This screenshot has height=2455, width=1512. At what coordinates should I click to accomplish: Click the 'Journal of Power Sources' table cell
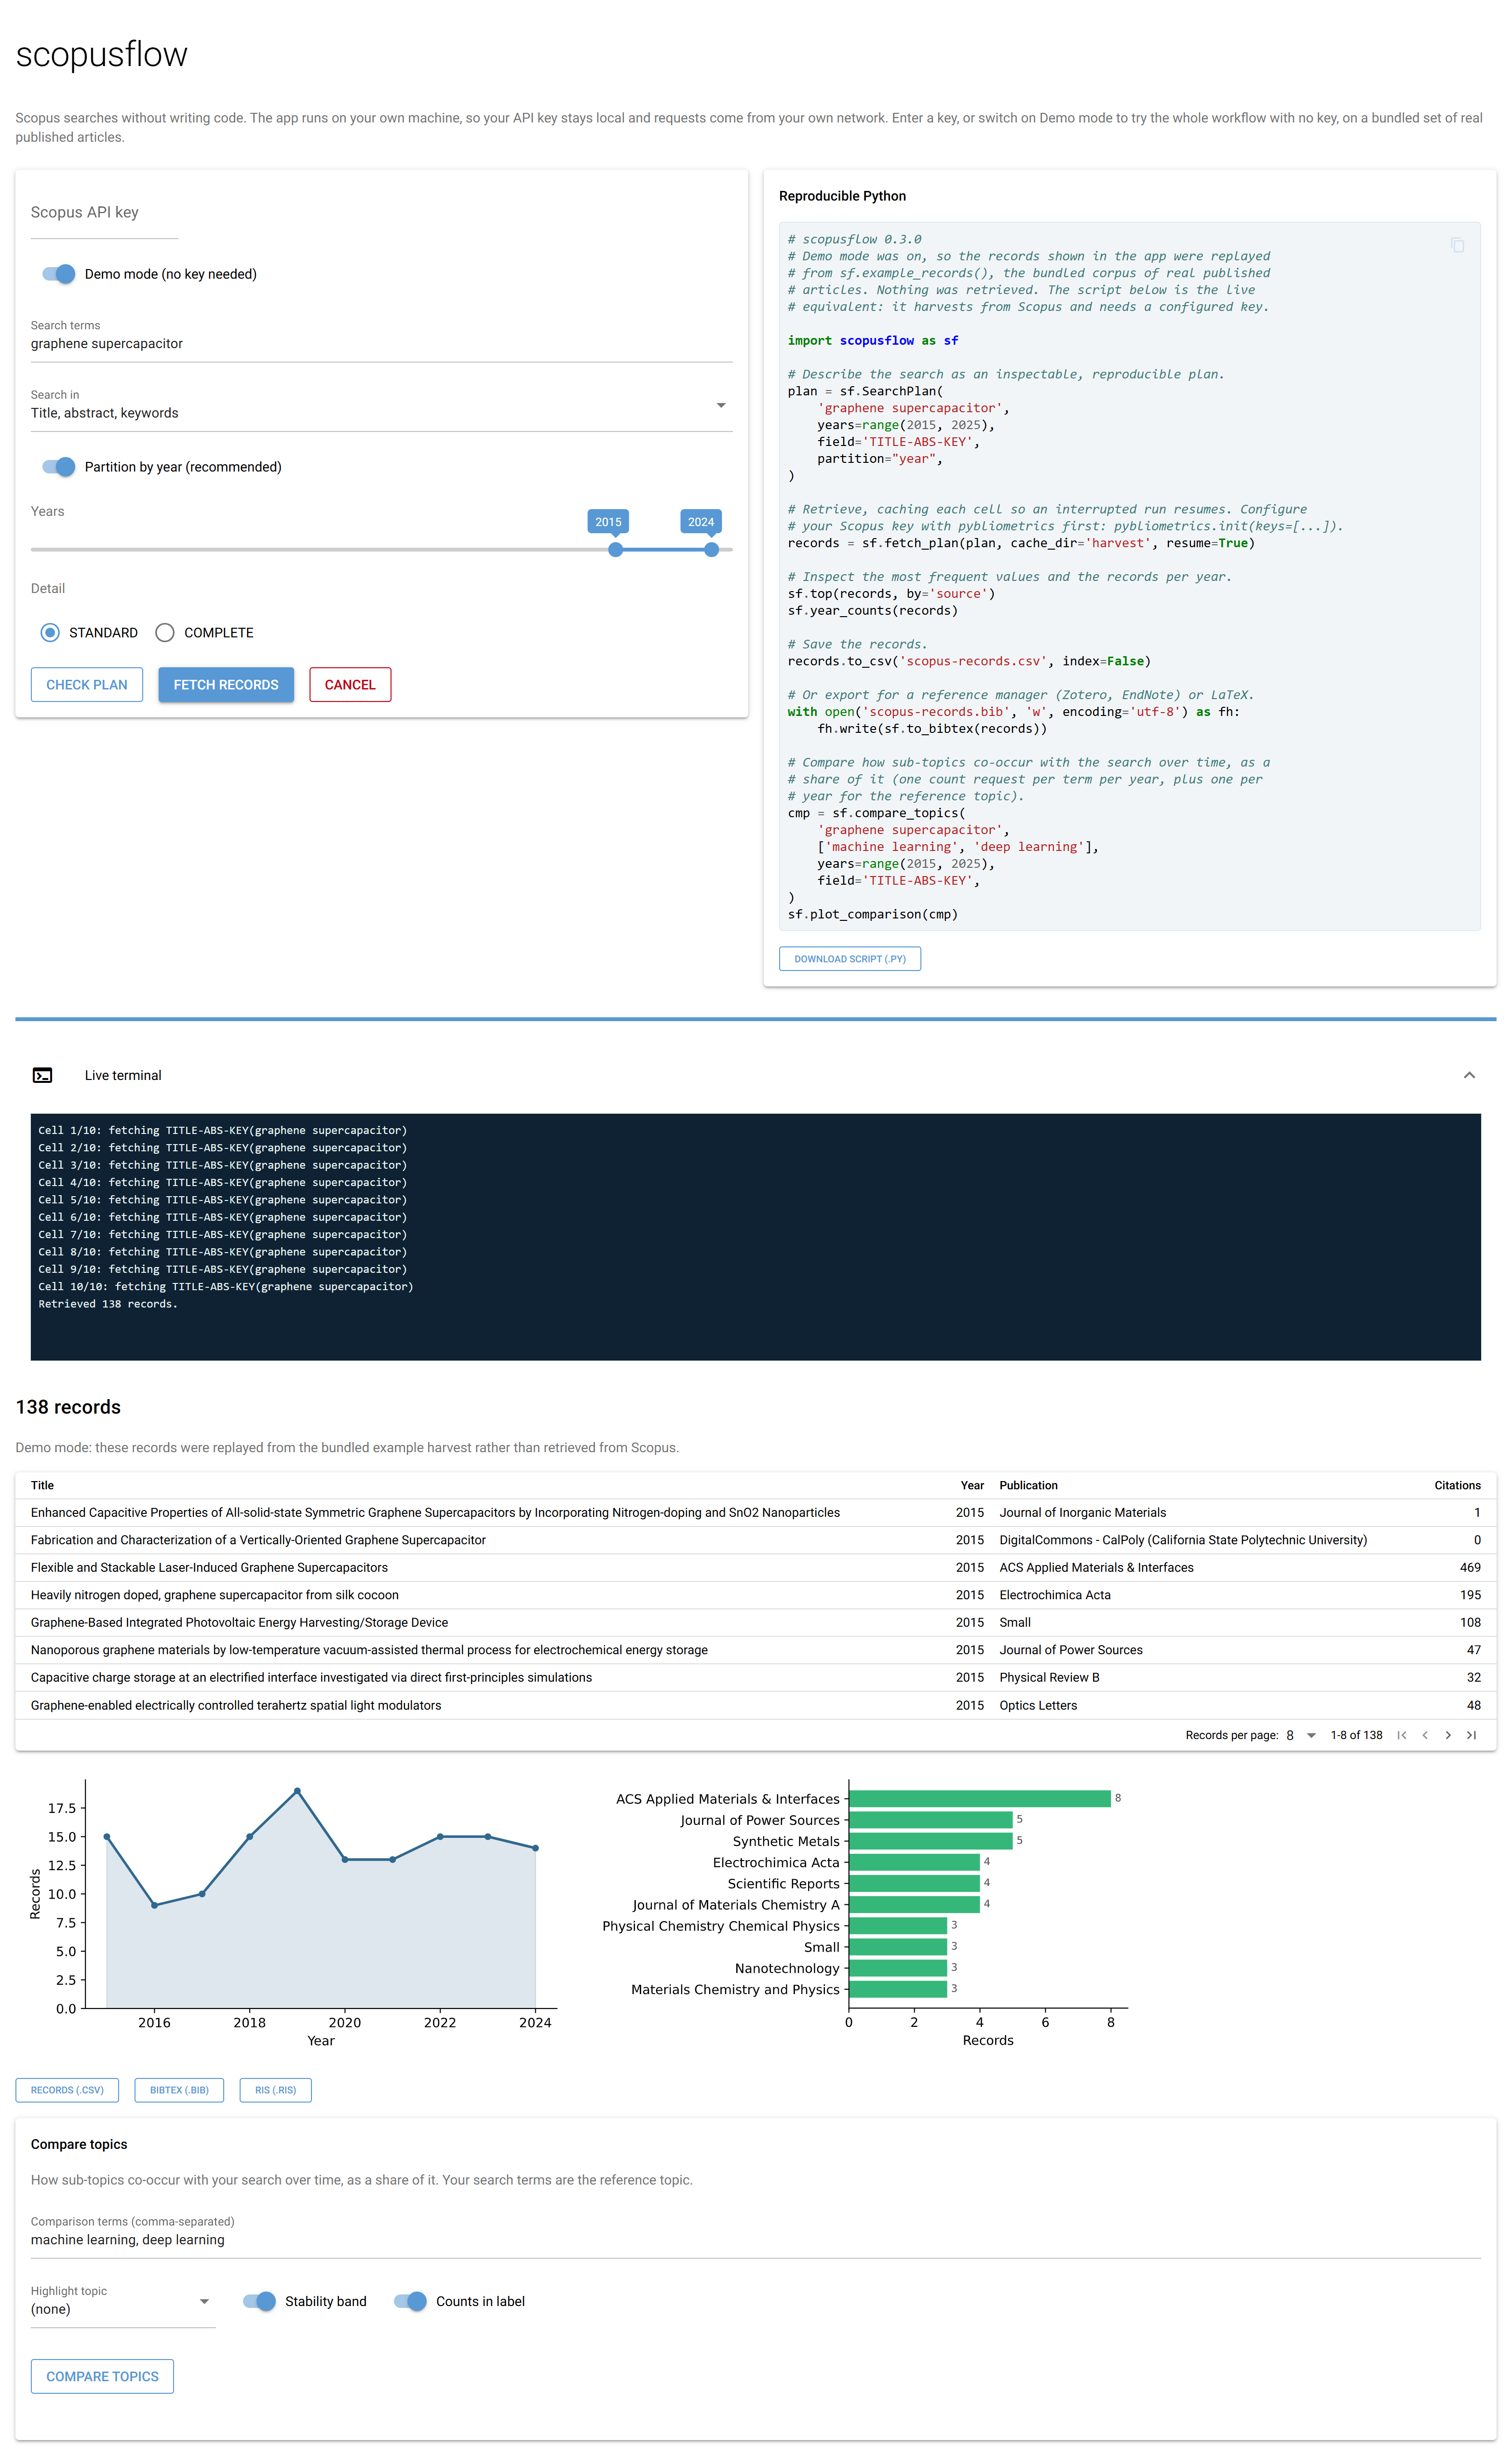click(1071, 1650)
